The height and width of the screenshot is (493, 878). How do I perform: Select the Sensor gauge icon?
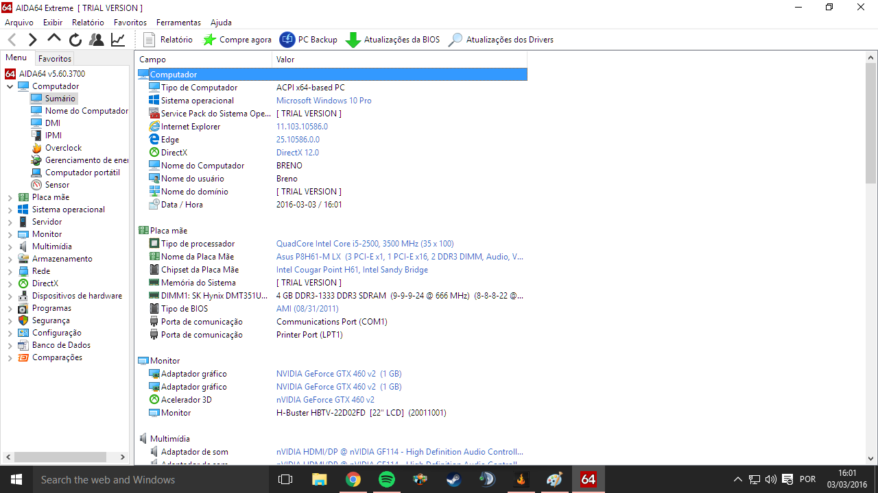point(37,185)
